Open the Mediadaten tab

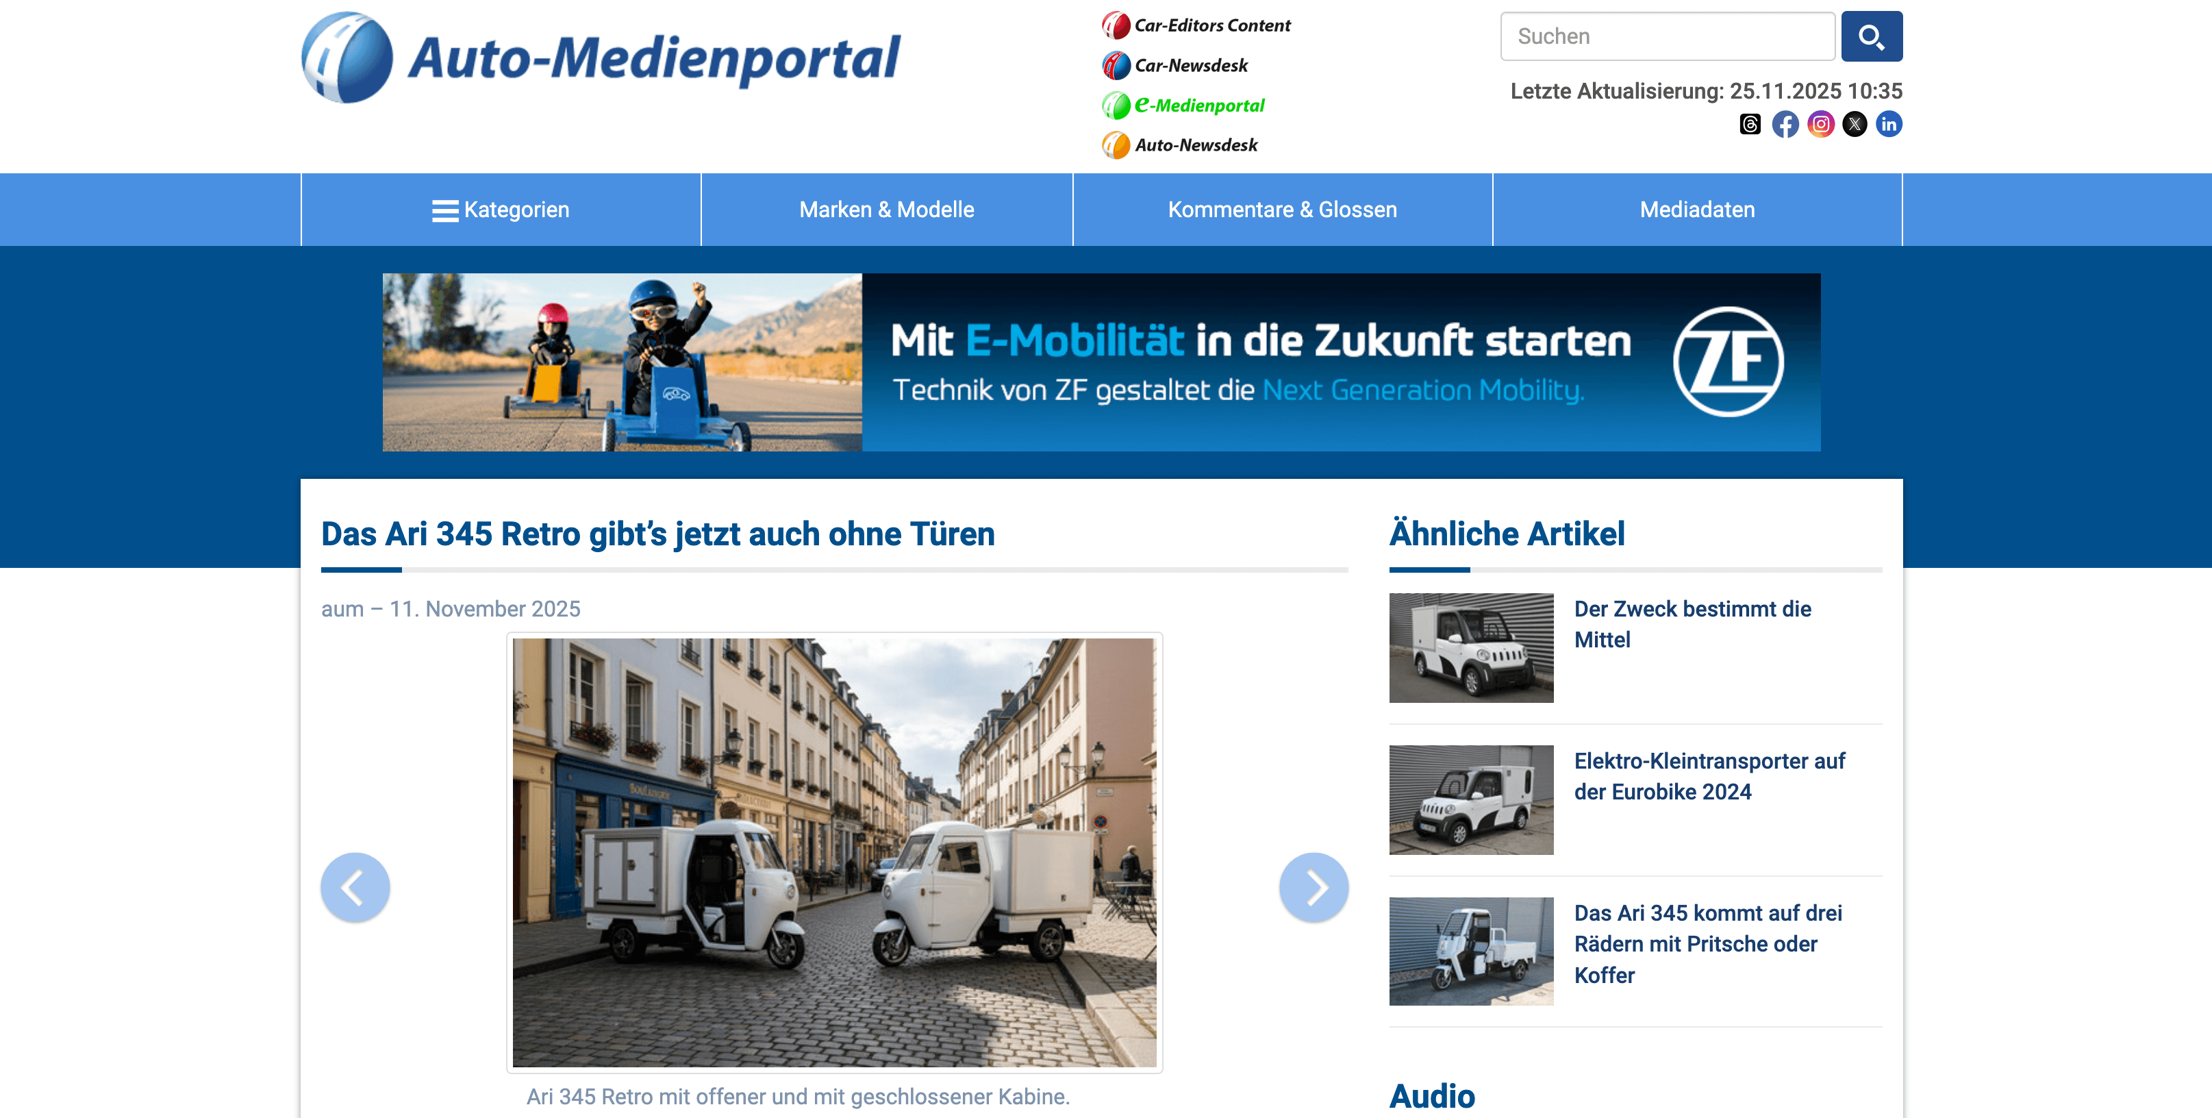coord(1697,209)
